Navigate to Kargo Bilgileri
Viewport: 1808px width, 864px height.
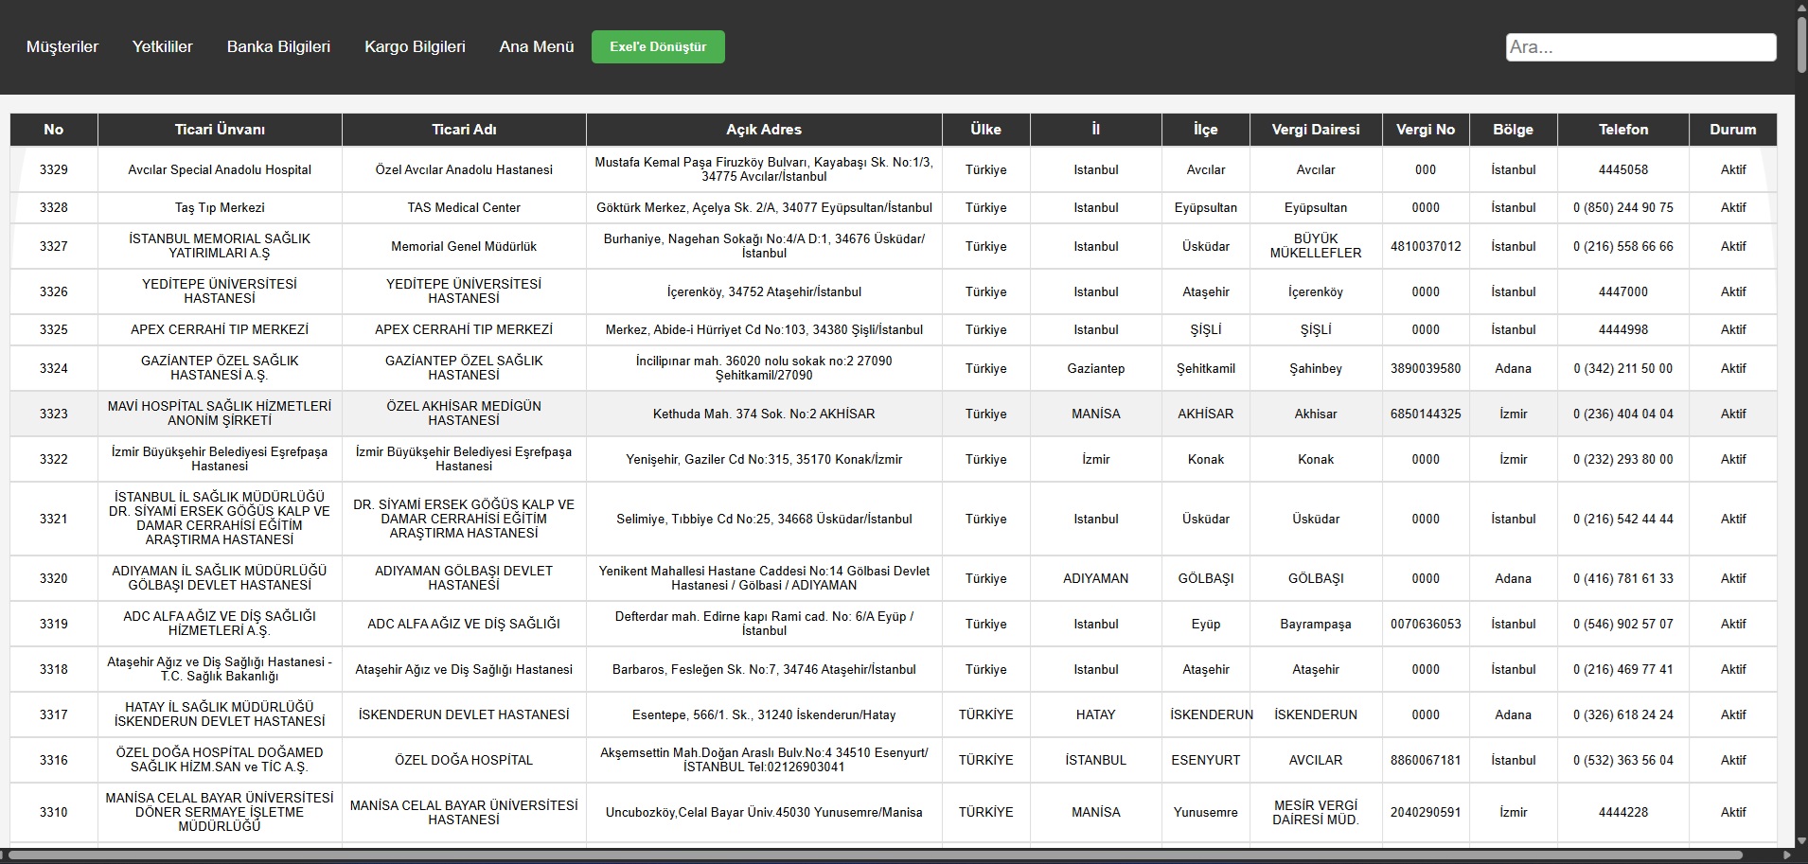(415, 46)
